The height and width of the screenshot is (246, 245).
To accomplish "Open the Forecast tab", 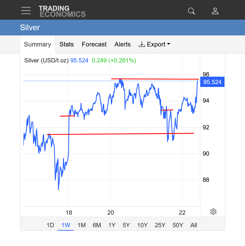I will 94,44.
